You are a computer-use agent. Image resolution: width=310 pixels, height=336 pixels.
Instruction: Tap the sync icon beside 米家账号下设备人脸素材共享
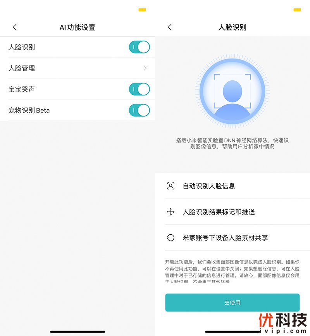[x=170, y=238]
